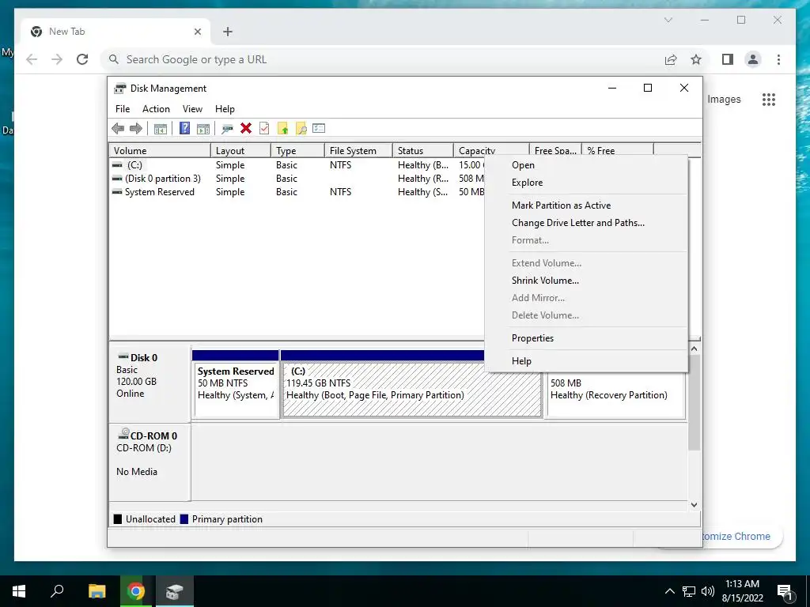Show hidden system tray icons
This screenshot has width=810, height=607.
[x=669, y=591]
